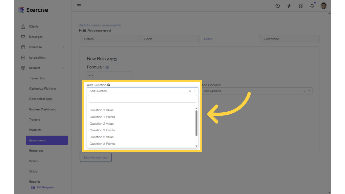Clear Add Question selection with the x icon
This screenshot has height=194, width=345.
click(190, 91)
